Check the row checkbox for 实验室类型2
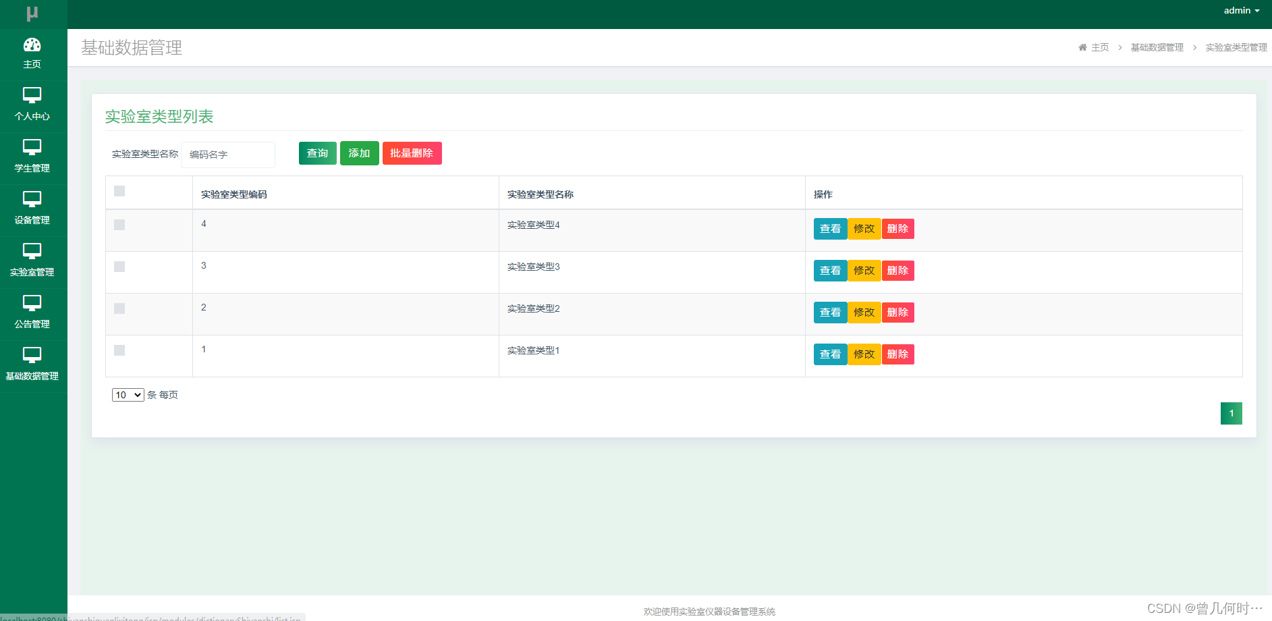 (x=119, y=308)
